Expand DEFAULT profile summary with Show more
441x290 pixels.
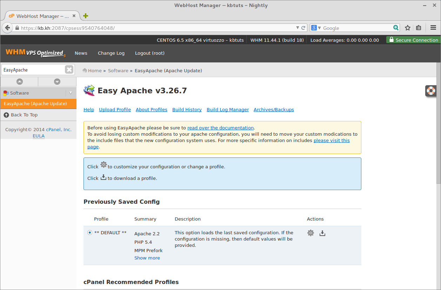coord(147,258)
